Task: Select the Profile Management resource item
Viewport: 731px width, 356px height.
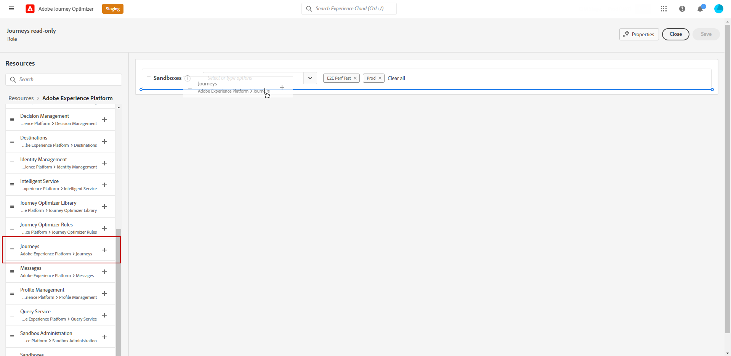Action: click(60, 293)
